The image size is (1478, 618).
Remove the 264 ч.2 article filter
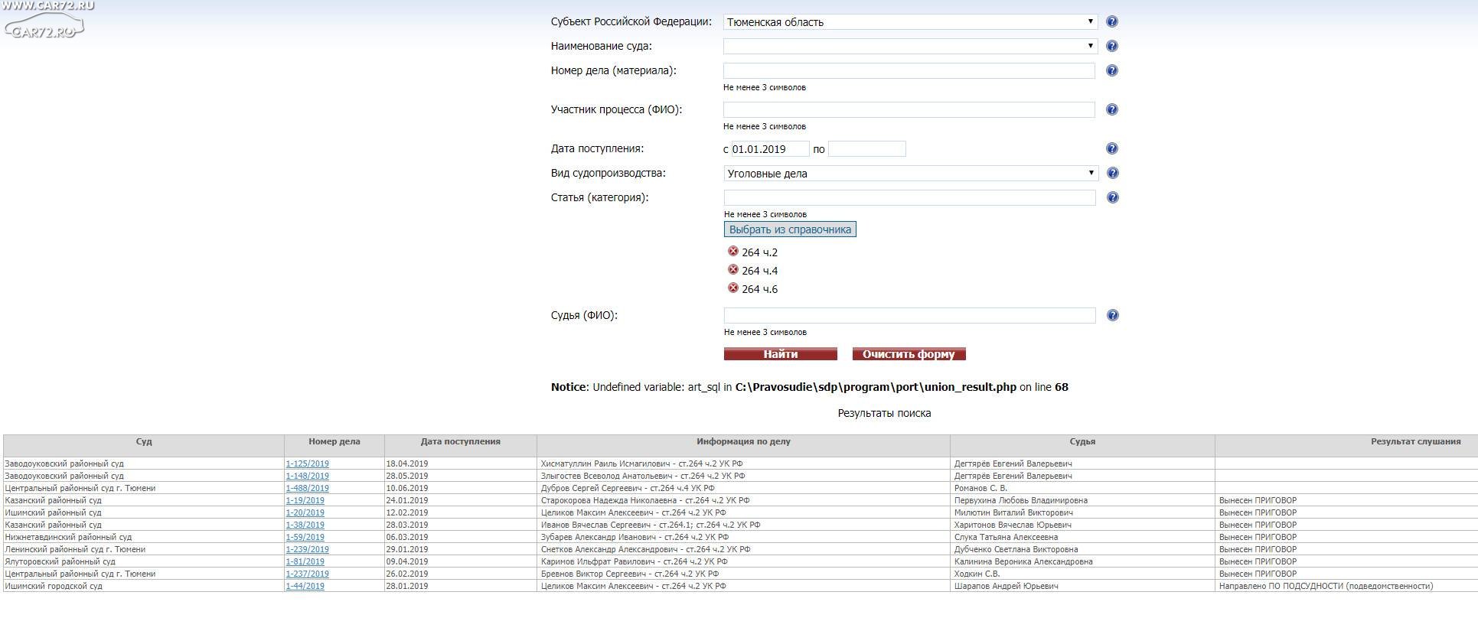[x=732, y=252]
